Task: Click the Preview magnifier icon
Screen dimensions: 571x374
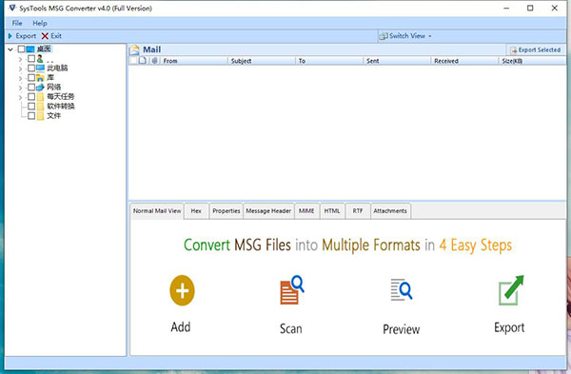Action: (x=402, y=289)
